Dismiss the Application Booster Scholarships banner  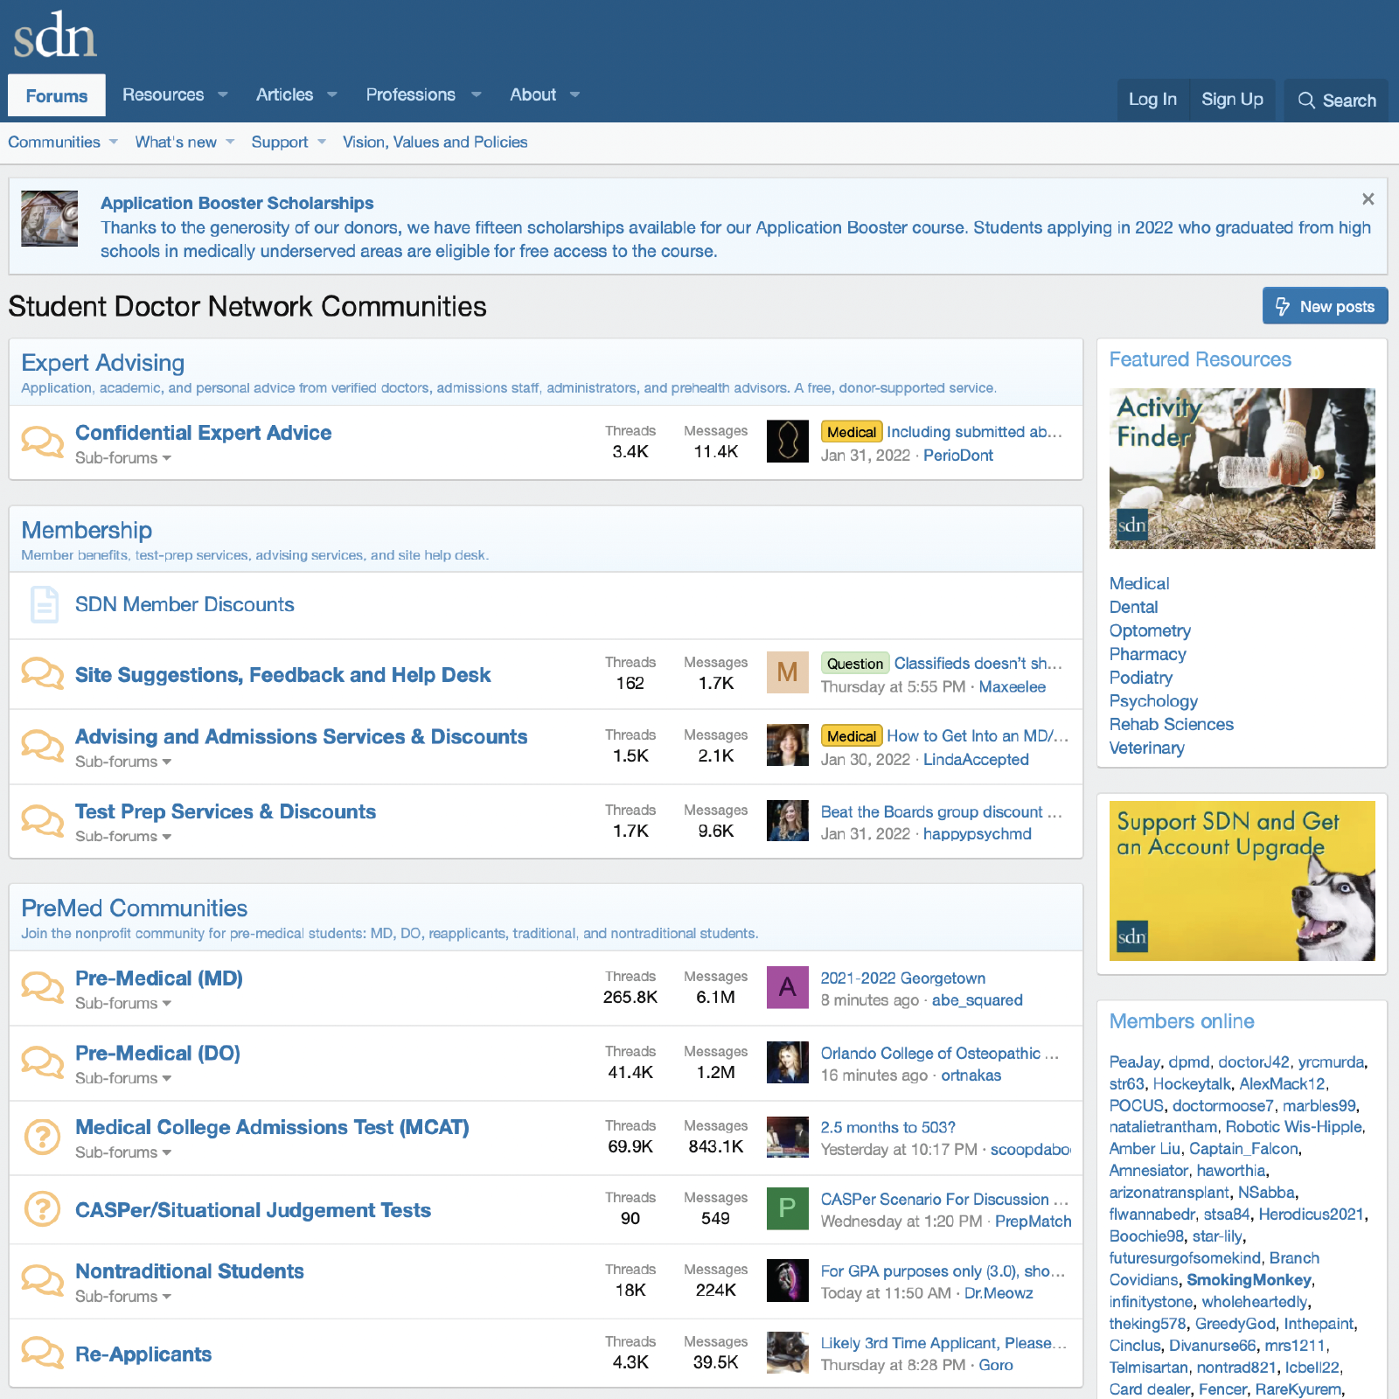click(x=1368, y=198)
